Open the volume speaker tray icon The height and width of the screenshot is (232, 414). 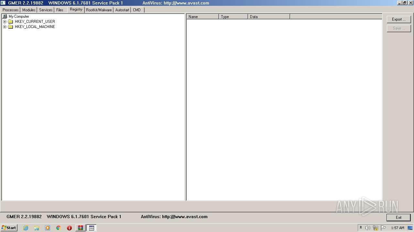point(368,228)
